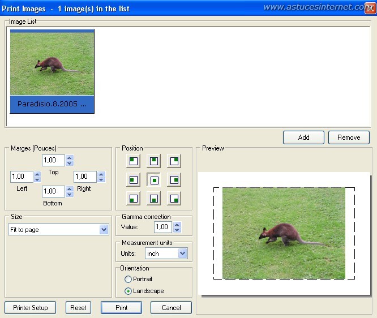Close the Print Images dialog
This screenshot has width=377, height=318.
[370, 8]
